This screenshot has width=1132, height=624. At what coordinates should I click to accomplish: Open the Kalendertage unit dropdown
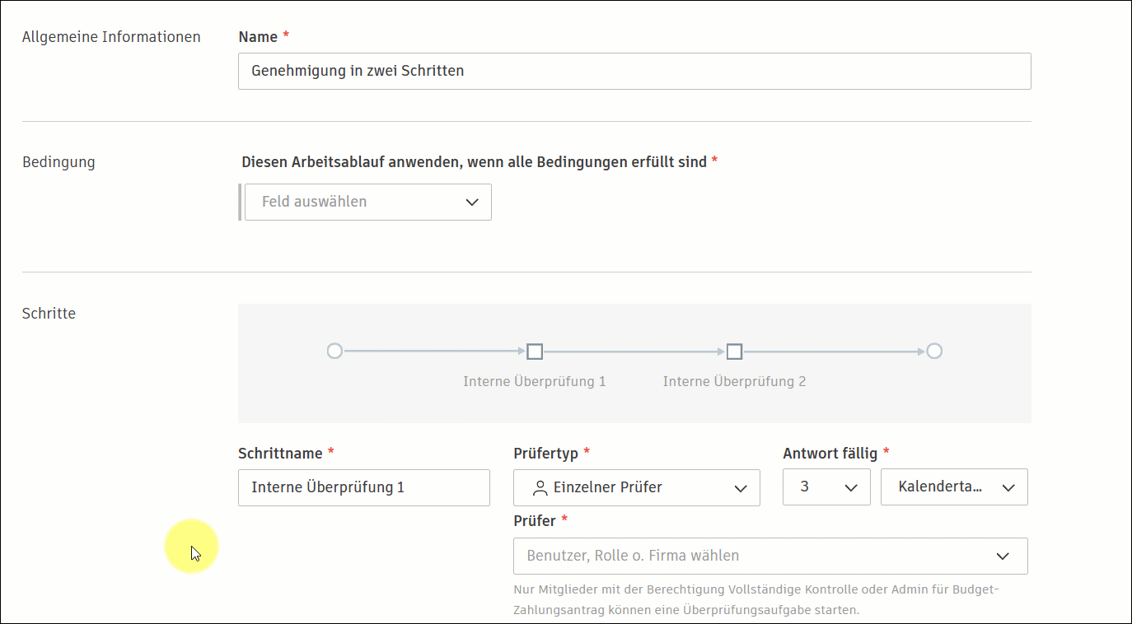[x=954, y=487]
